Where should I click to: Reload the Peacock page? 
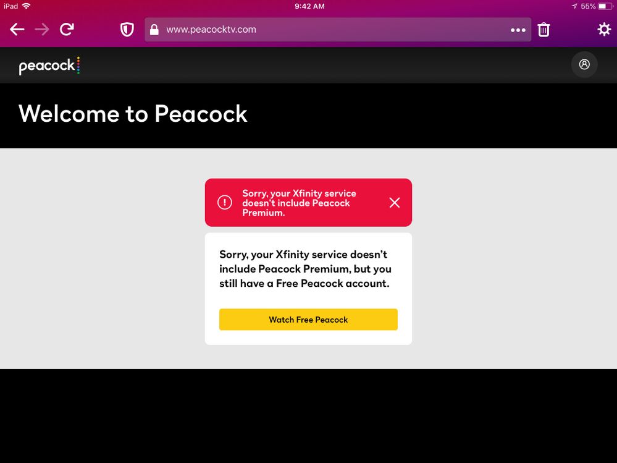[x=67, y=29]
